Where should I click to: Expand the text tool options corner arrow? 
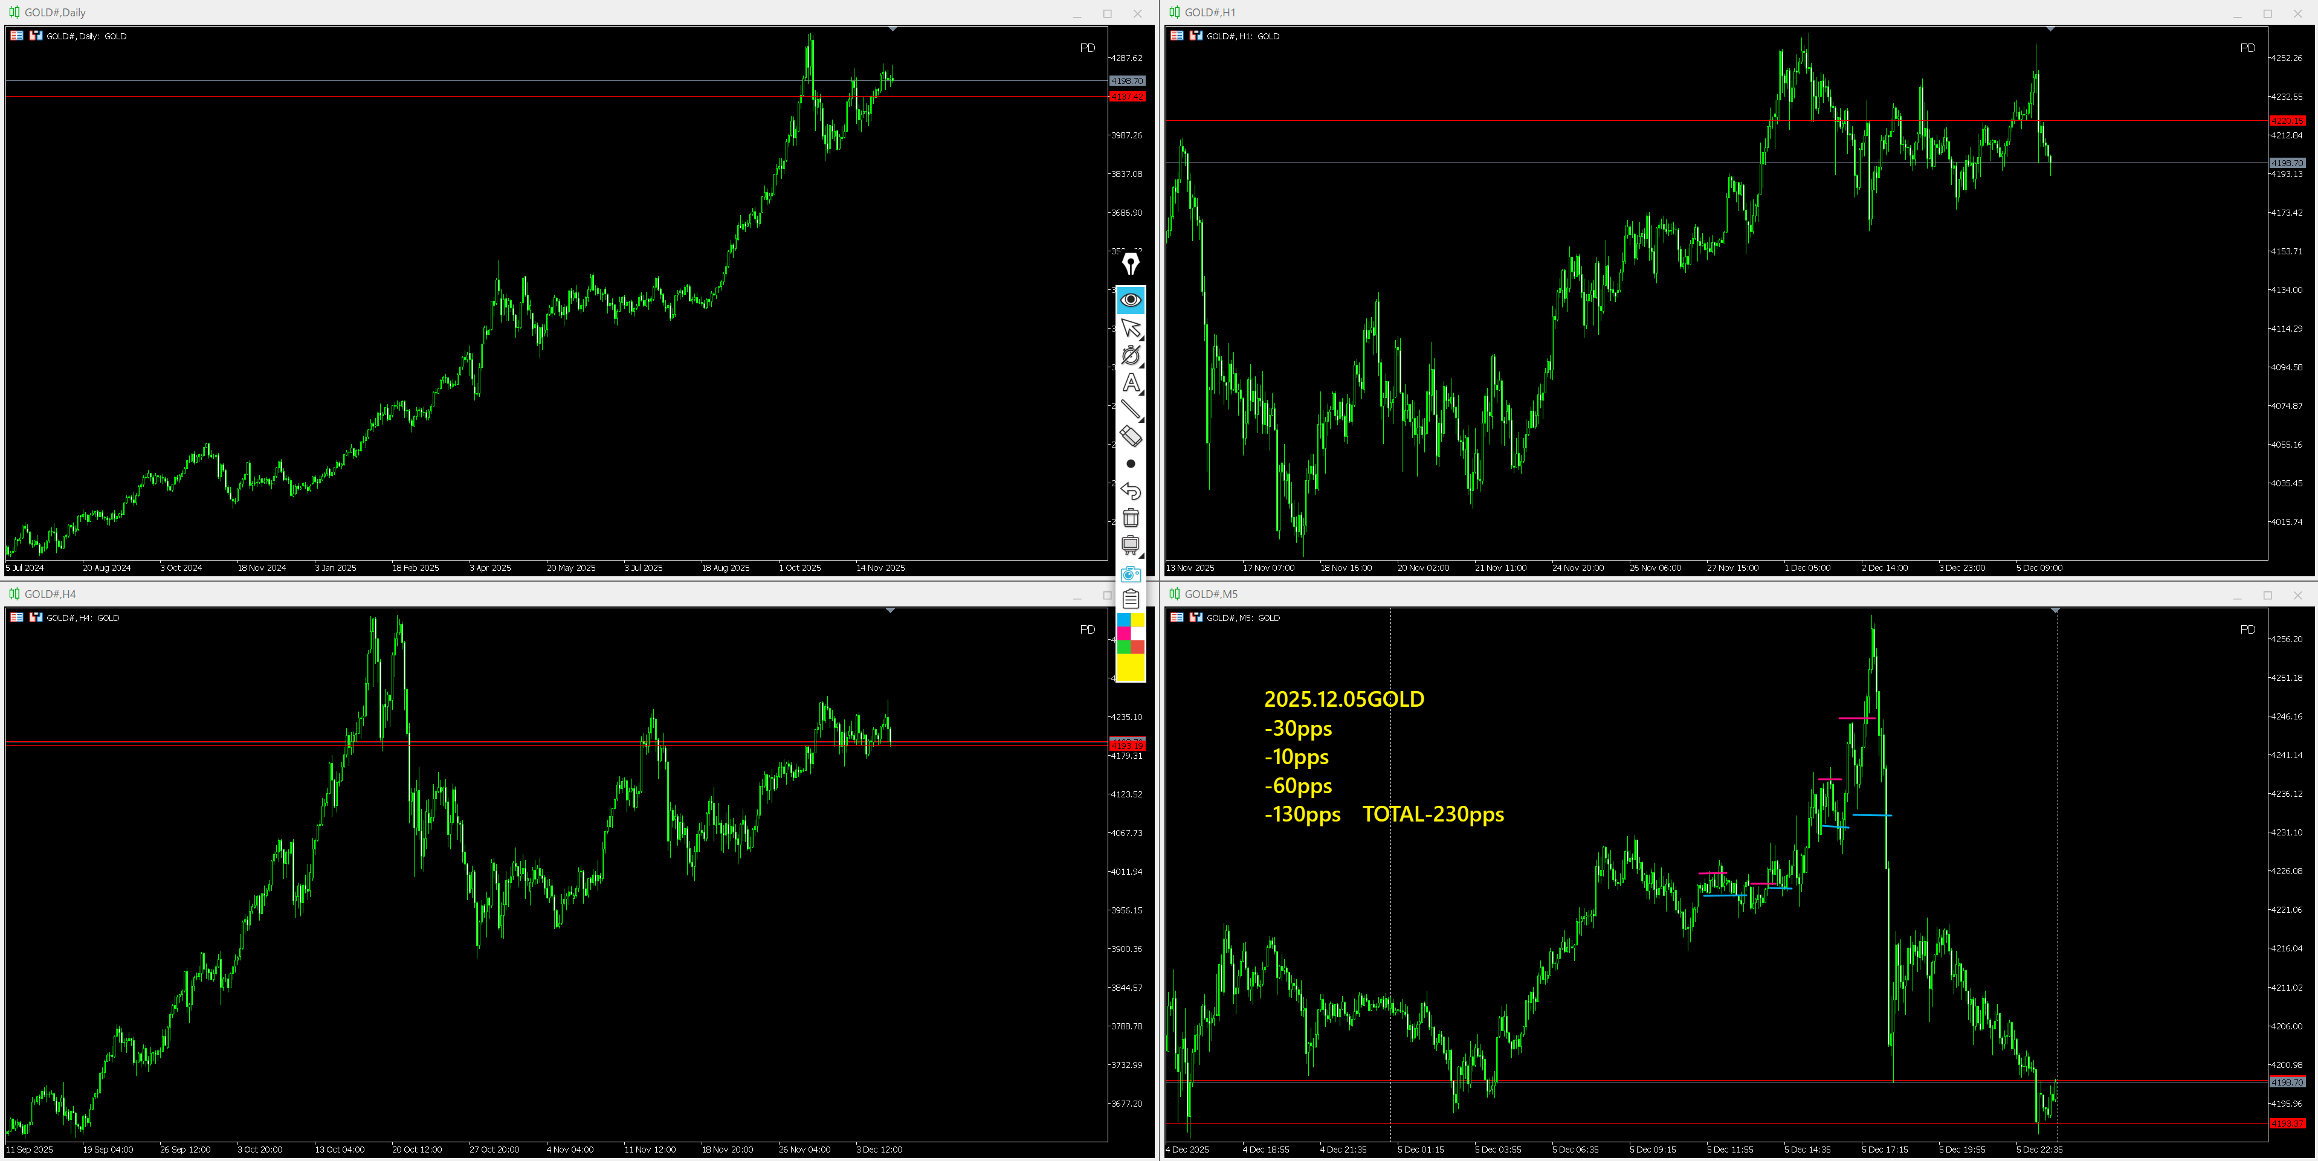tap(1141, 393)
